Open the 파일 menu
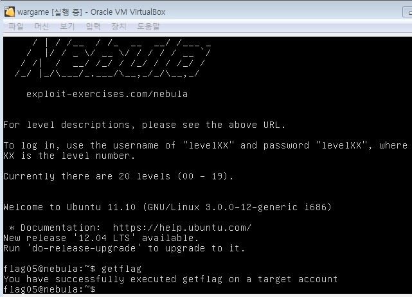The image size is (412, 297). (x=16, y=26)
